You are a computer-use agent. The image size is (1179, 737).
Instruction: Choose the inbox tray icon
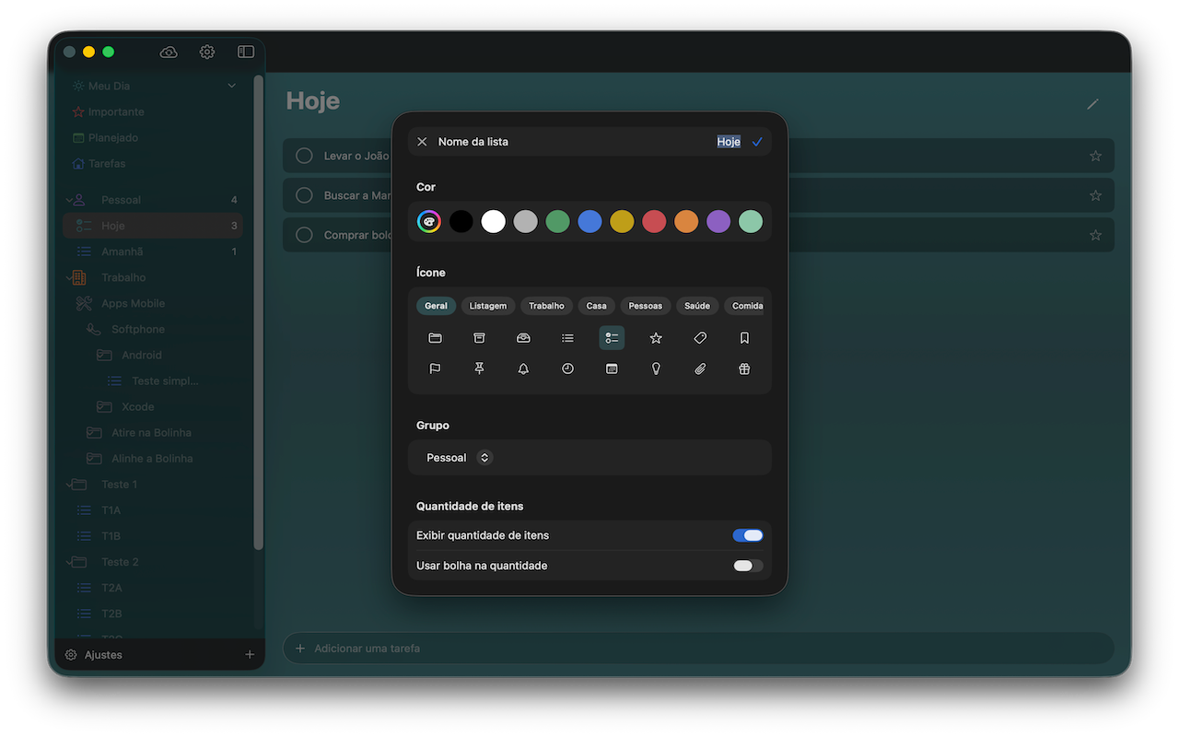523,338
